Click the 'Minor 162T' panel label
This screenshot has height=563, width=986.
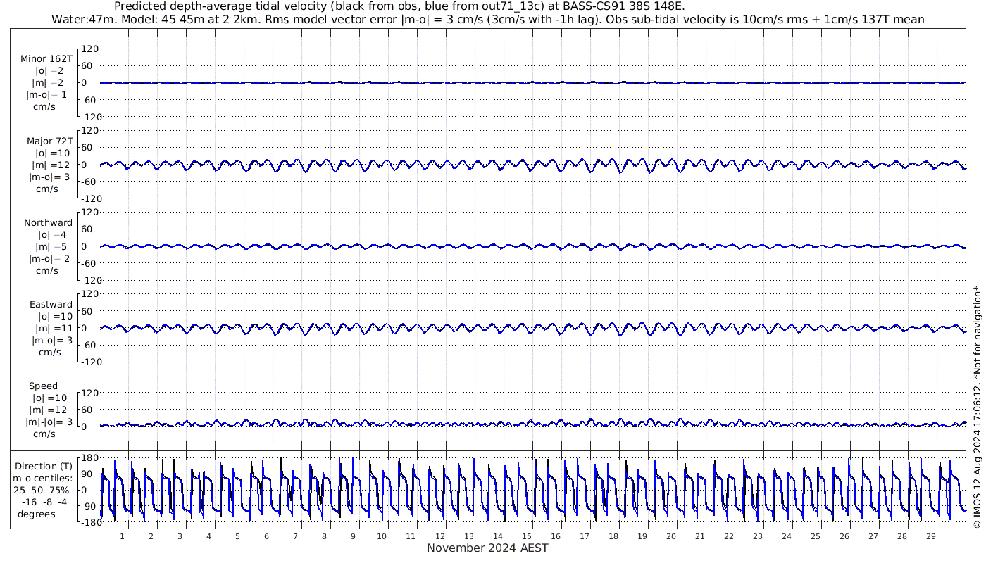click(x=46, y=59)
